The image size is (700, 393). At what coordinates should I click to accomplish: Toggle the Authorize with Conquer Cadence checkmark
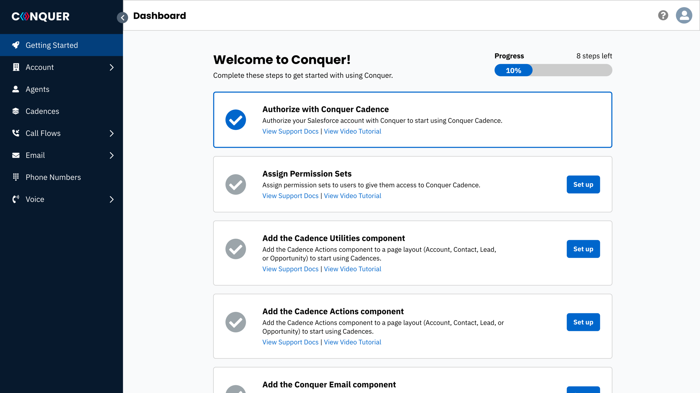tap(235, 120)
